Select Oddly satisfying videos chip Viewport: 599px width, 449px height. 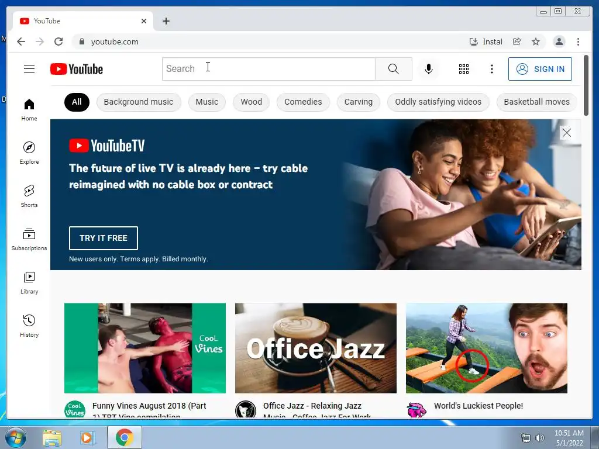(x=438, y=102)
